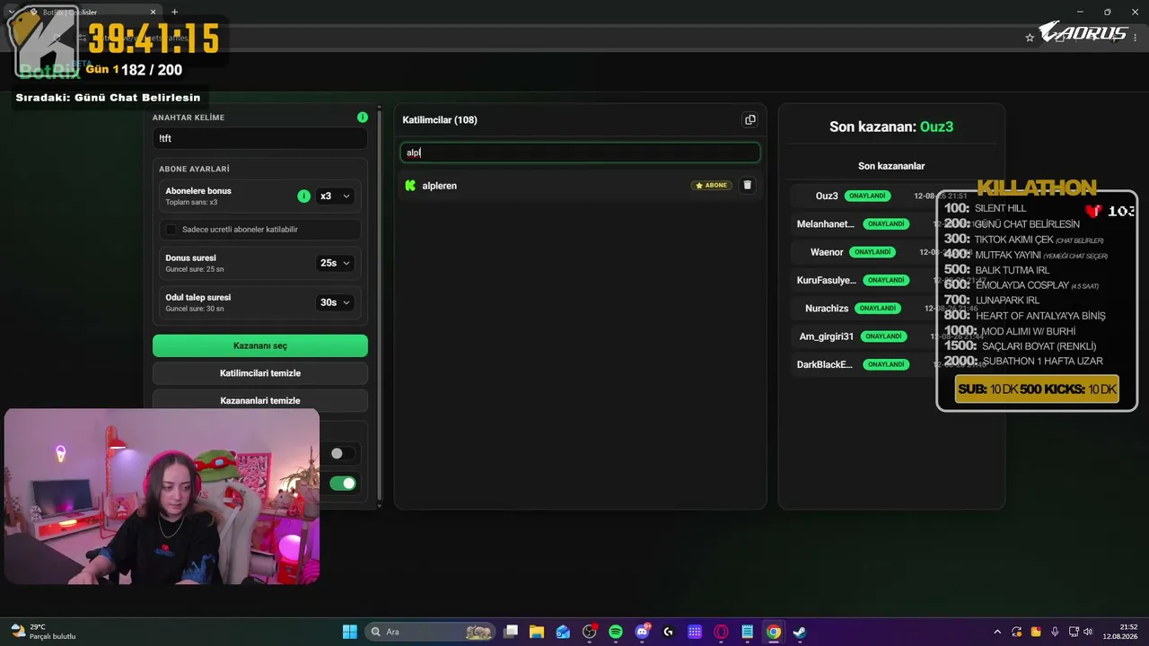Select Ouz3 in the Son kazananlar list
This screenshot has width=1149, height=646.
(827, 196)
